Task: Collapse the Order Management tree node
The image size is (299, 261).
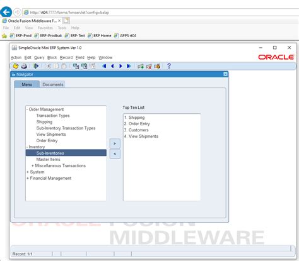Action: 27,109
